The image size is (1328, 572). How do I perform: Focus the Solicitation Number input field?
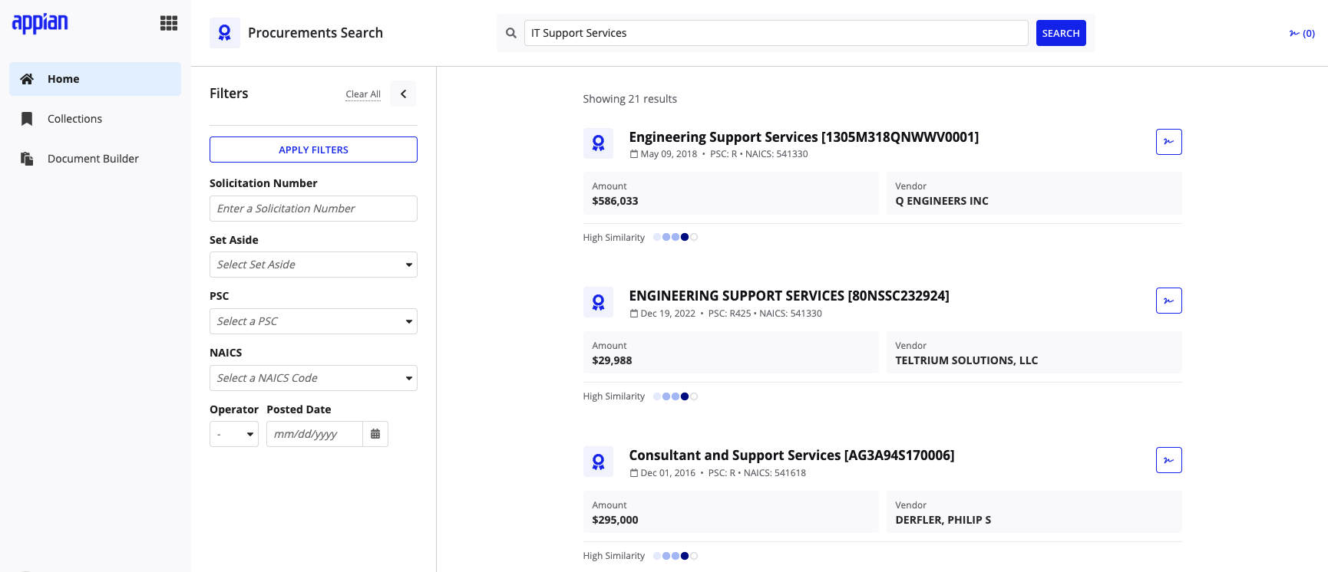(313, 209)
